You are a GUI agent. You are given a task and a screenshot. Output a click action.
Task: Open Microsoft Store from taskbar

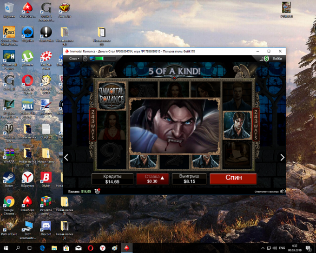pos(66,248)
